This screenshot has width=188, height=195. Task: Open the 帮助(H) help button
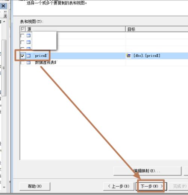(35, 186)
